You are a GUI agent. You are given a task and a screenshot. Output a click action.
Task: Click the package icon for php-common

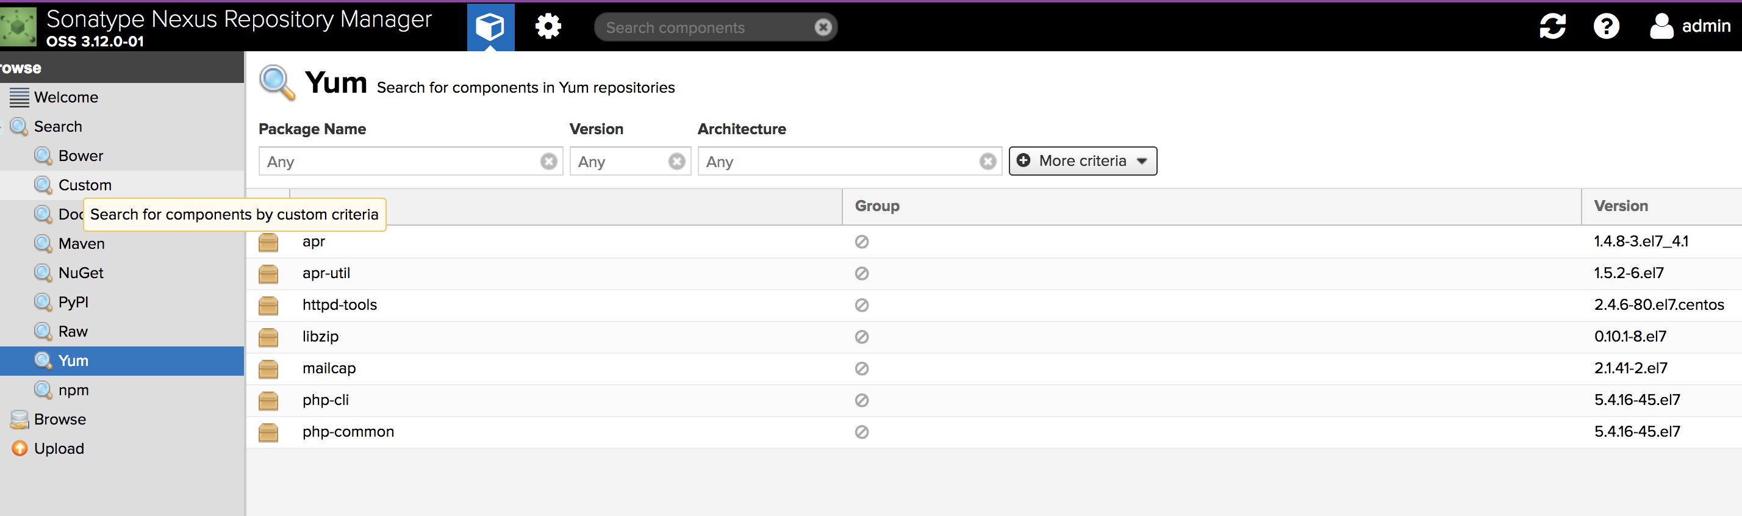tap(268, 432)
